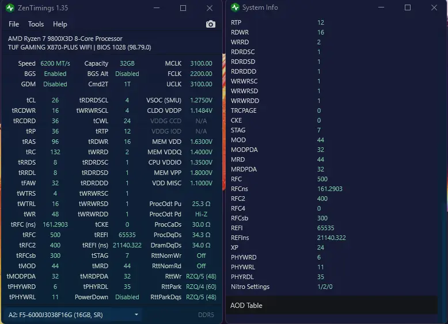The image size is (448, 324).
Task: Click the AMD Ryzen 7 9800X3D processor name
Action: point(65,39)
